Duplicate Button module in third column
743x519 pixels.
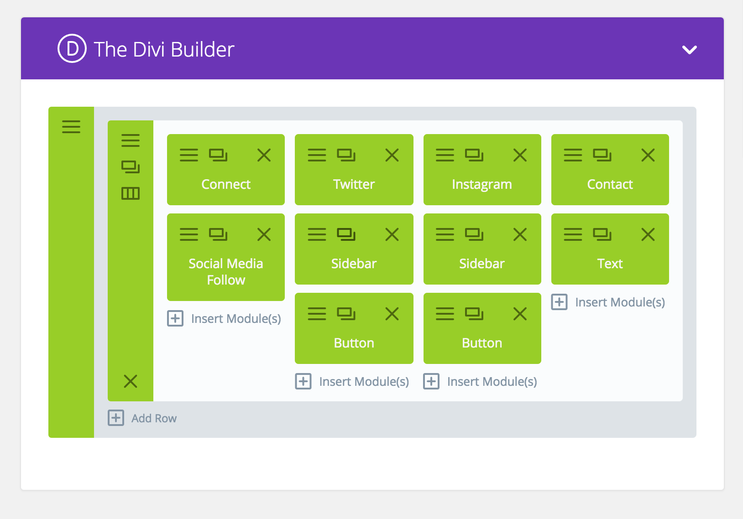pos(474,314)
